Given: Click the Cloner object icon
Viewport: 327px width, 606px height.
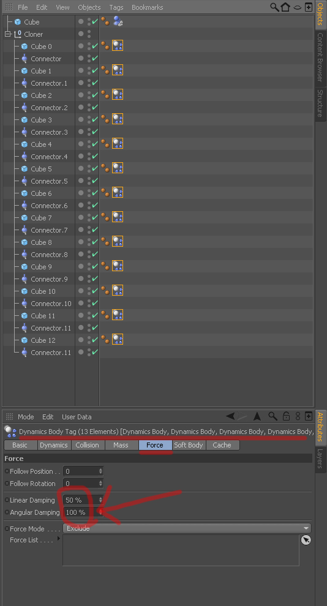Looking at the screenshot, I should point(18,34).
